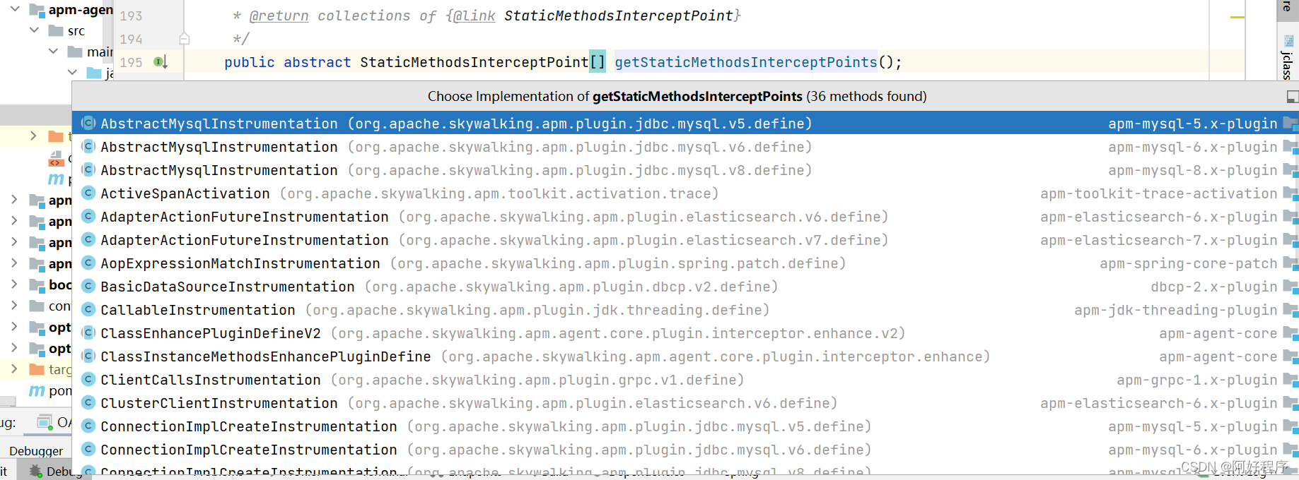The height and width of the screenshot is (480, 1299).
Task: Choose AdapterActionFutureInstrumentation elasticsearch.v7 row
Action: [685, 240]
